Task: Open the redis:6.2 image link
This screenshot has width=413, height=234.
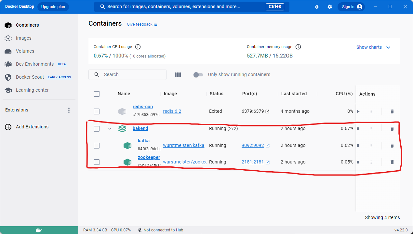Action: tap(172, 111)
